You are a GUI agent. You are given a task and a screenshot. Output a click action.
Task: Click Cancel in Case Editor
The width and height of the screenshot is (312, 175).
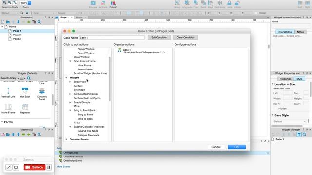[216, 147]
